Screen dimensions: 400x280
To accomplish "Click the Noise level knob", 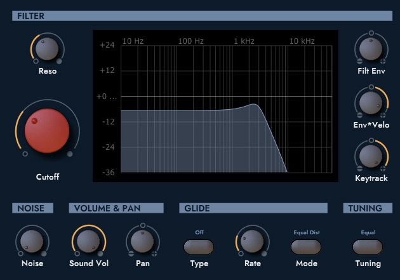I will coord(32,241).
